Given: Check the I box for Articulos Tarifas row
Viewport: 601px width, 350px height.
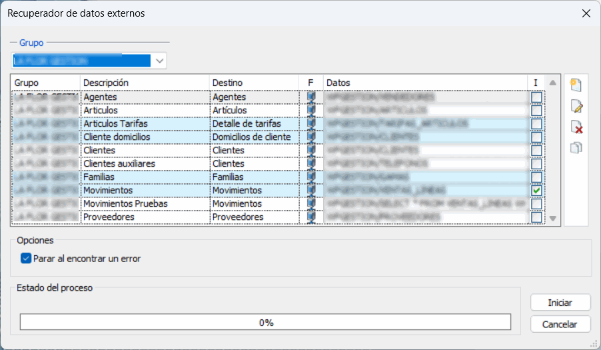Looking at the screenshot, I should [x=536, y=124].
